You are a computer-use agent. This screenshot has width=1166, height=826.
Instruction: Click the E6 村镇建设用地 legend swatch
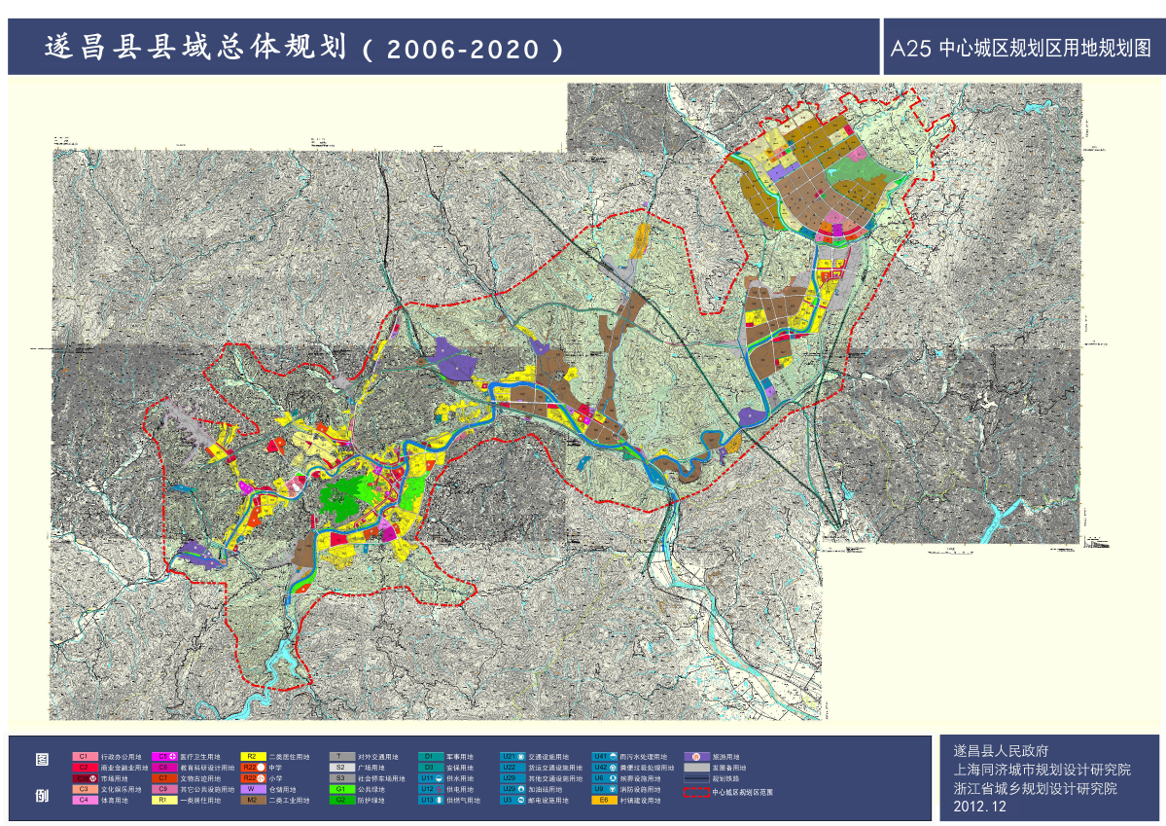tap(604, 801)
